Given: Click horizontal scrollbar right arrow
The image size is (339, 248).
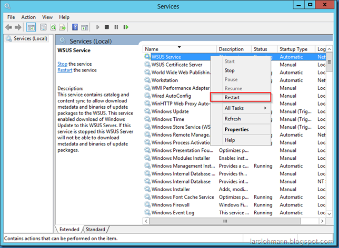Looking at the screenshot, I should pos(322,221).
